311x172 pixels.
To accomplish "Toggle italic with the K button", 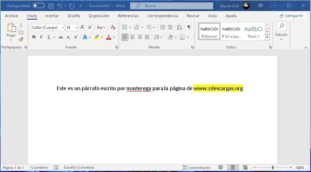I will [41, 37].
